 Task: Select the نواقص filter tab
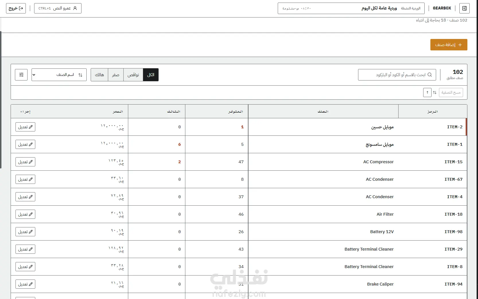pyautogui.click(x=133, y=75)
